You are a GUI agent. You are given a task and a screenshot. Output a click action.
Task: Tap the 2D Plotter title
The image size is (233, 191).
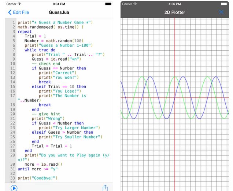tap(175, 12)
